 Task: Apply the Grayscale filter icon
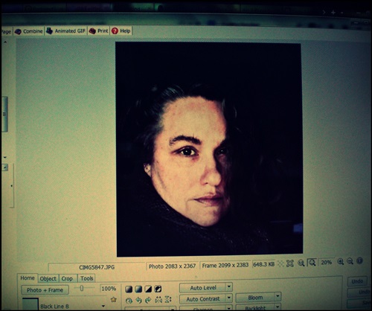tap(138, 289)
